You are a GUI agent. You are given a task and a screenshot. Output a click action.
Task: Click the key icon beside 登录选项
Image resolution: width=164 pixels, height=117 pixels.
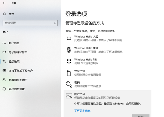[x=4, y=61]
